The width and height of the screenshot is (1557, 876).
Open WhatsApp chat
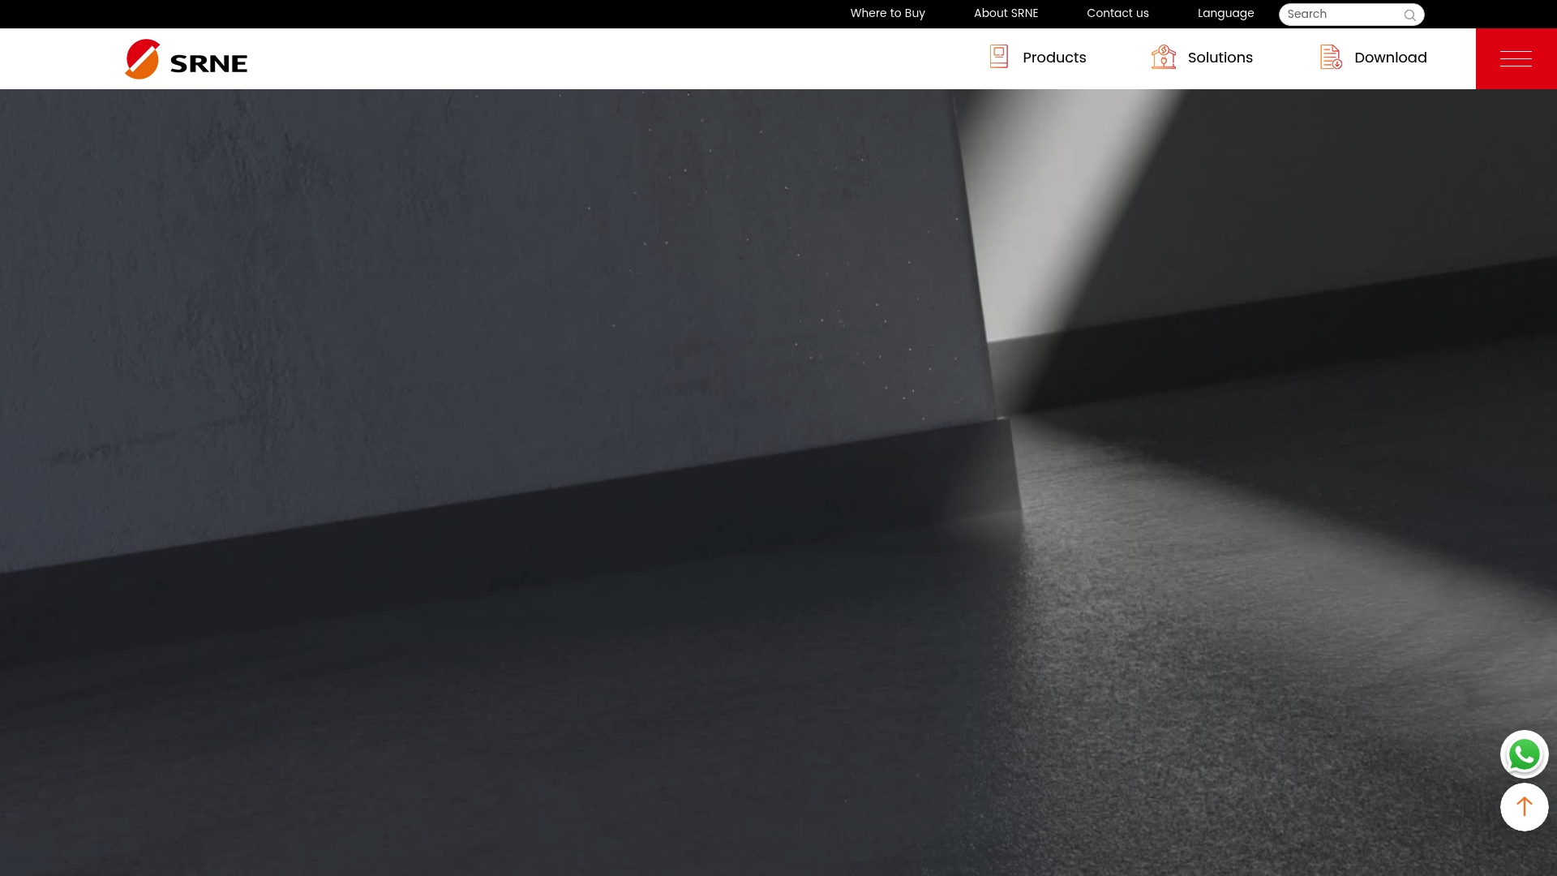tap(1524, 754)
